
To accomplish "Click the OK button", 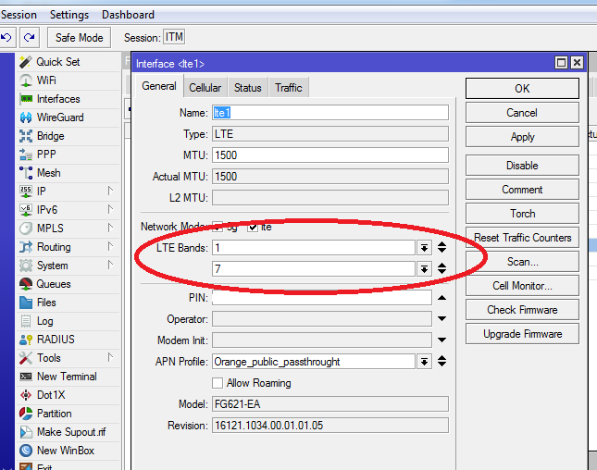I will [522, 88].
